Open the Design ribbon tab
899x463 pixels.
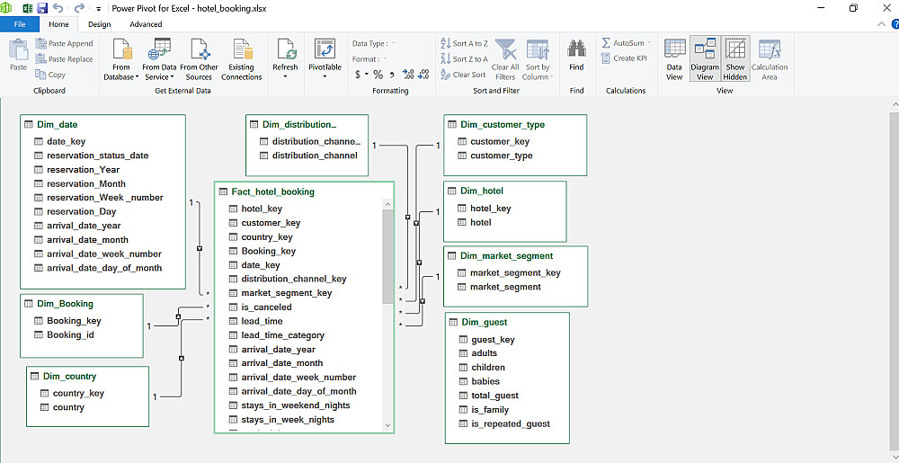[x=100, y=24]
